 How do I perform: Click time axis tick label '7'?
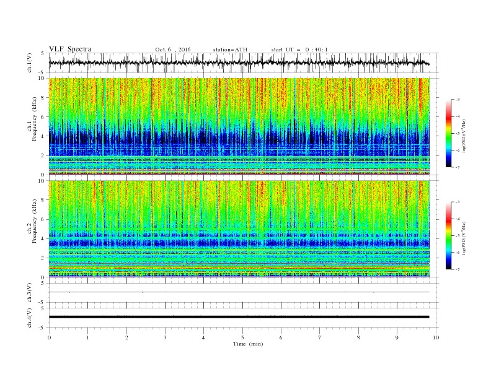coord(320,338)
